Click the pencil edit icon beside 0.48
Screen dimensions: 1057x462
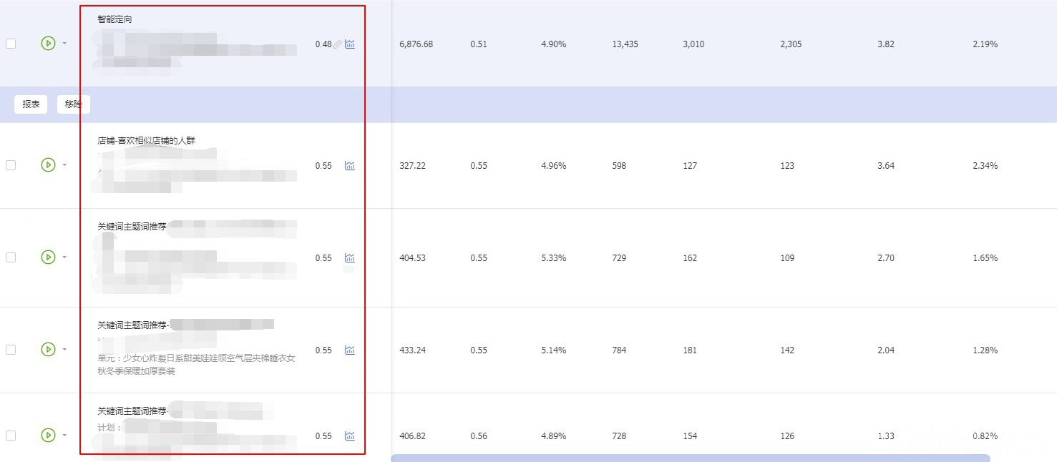coord(338,44)
